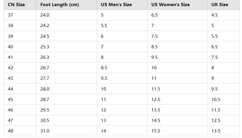
Task: Click the CN size 48 cell
Action: [20, 131]
